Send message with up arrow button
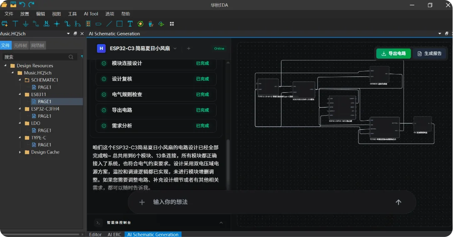 [398, 202]
